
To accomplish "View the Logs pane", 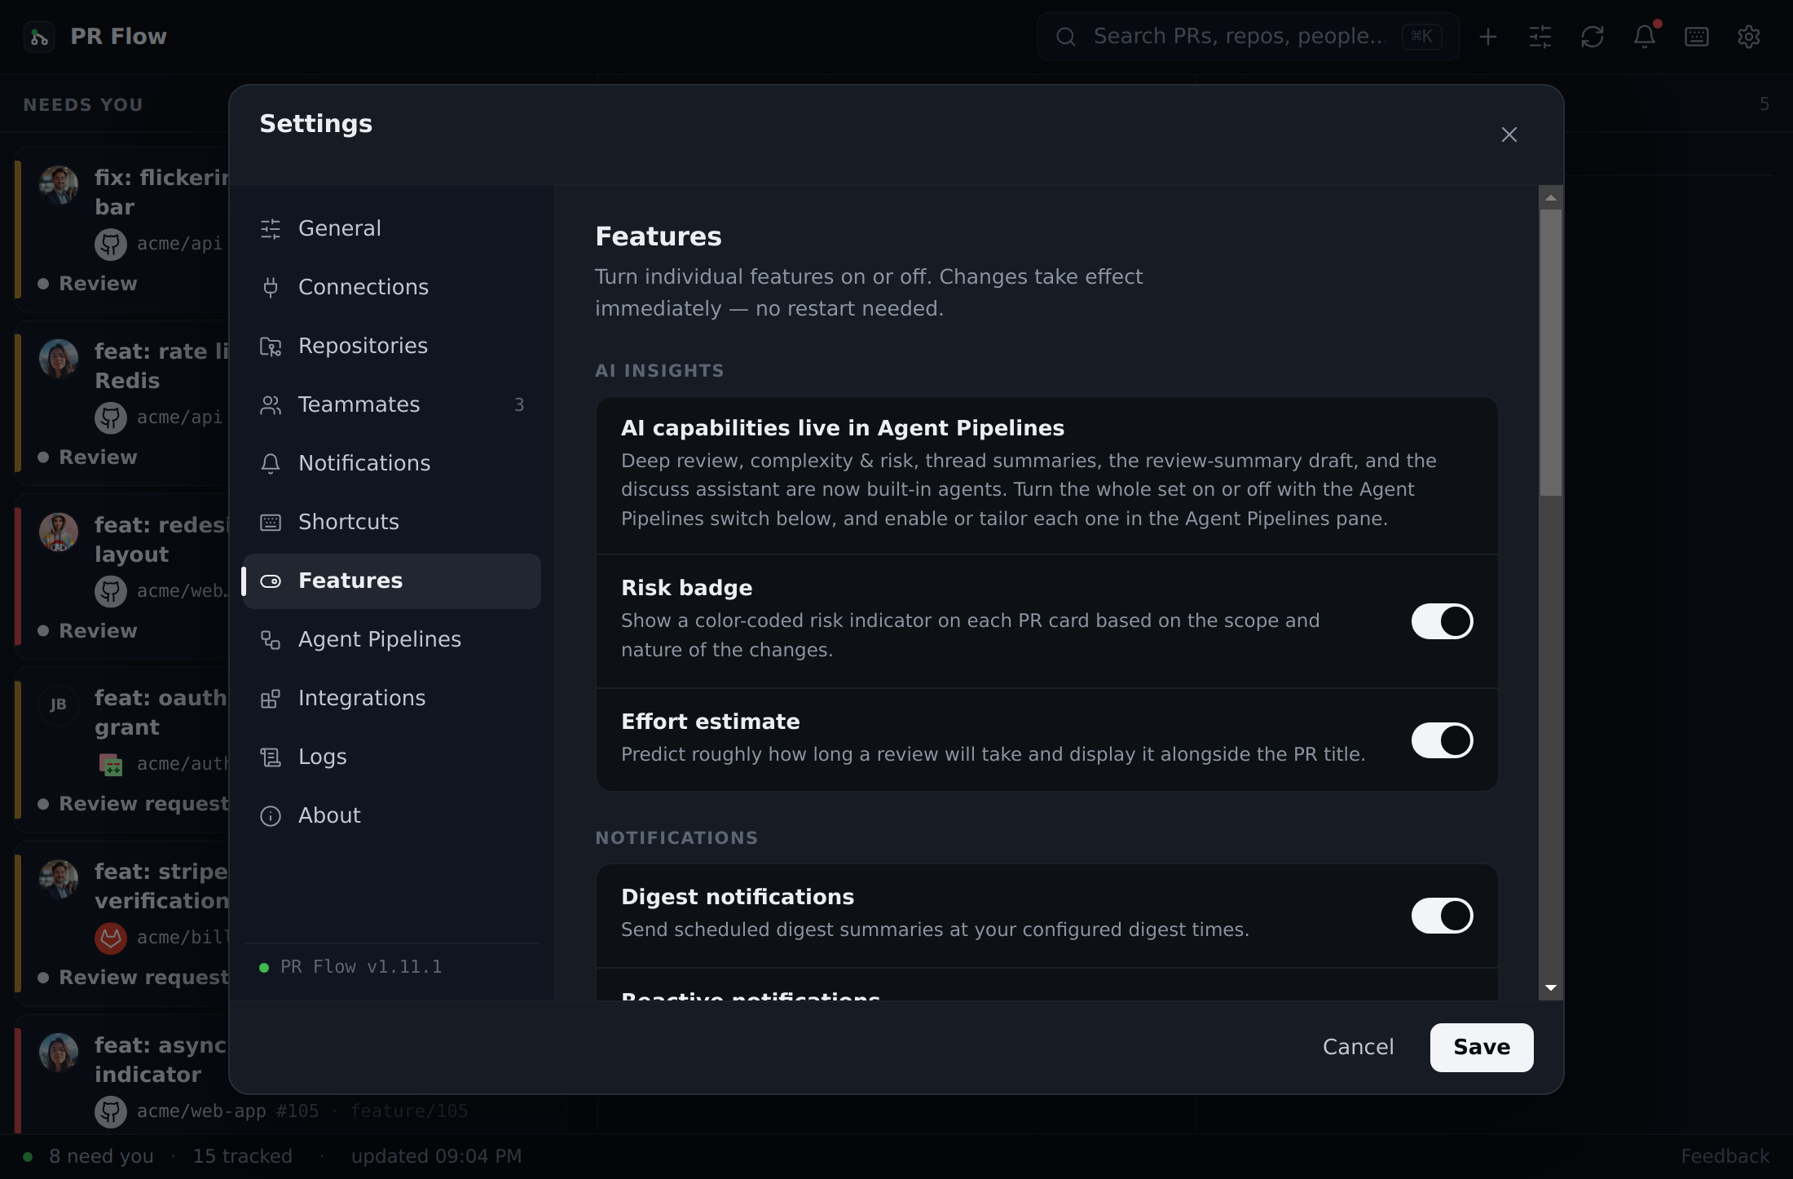I will [392, 757].
